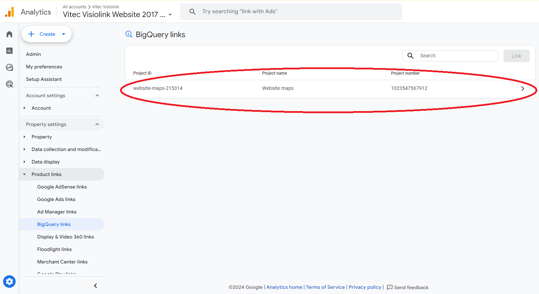The image size is (539, 294).
Task: Open the Home icon in left rail
Action: point(9,34)
